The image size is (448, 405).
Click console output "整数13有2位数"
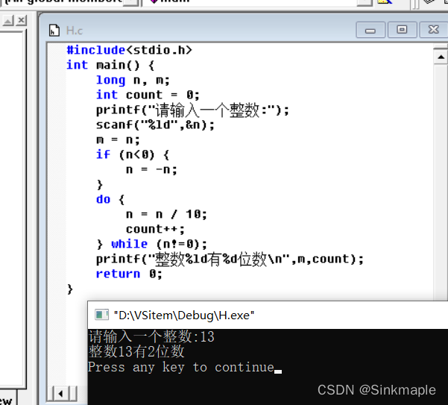tap(136, 351)
